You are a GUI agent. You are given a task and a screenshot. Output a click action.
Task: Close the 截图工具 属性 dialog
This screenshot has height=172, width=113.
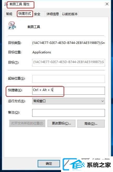coord(107,4)
